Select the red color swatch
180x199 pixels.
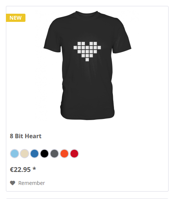pos(75,153)
